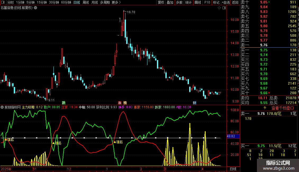299x172 pixels.
Task: Switch to 周线 weekly chart tab
Action: 86,2
